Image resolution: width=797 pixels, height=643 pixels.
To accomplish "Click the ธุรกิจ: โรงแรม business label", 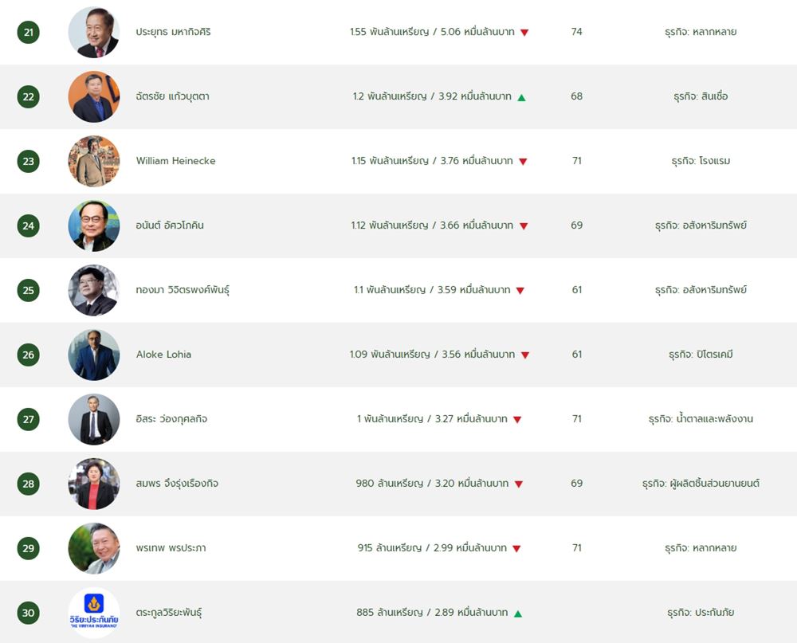I will tap(701, 161).
